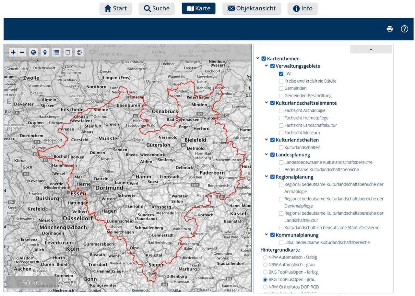This screenshot has width=415, height=296.
Task: Zoom in with the plus icon
Action: 13,52
